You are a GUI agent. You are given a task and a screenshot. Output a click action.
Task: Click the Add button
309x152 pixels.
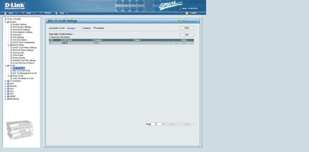[x=187, y=35]
